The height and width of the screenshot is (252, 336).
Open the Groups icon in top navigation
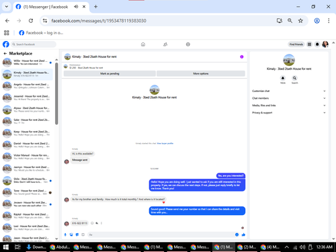click(x=188, y=44)
